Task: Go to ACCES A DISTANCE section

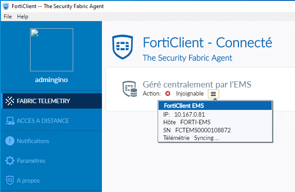Action: pyautogui.click(x=43, y=121)
